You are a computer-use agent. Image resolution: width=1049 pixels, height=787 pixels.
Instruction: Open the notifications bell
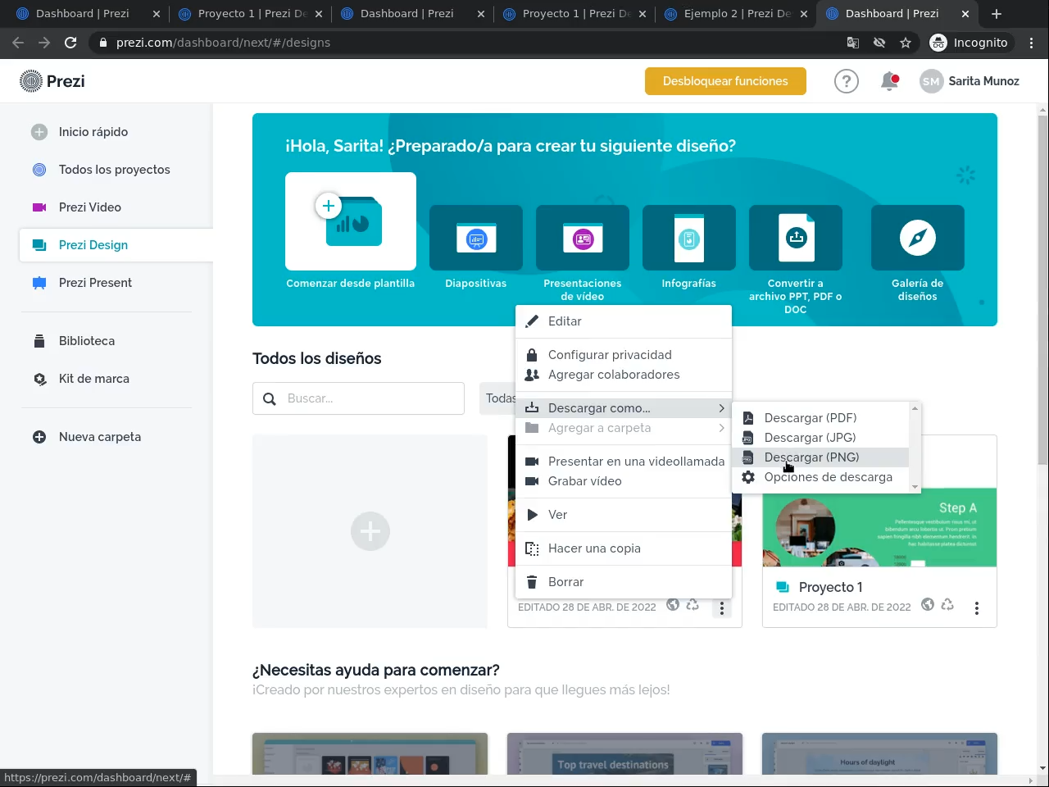889,81
